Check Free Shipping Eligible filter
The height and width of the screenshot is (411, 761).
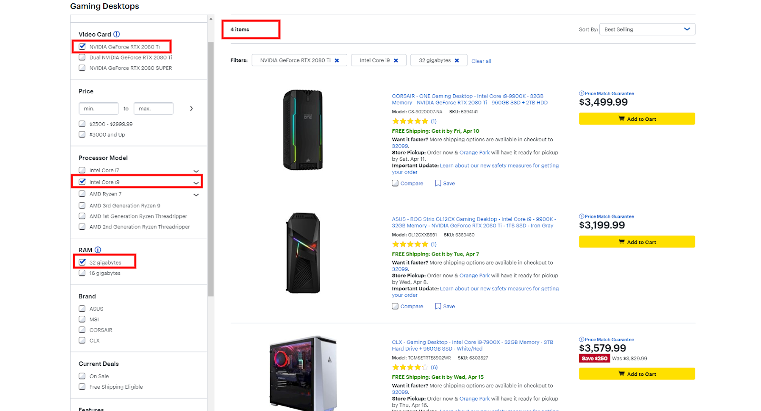[x=82, y=387]
